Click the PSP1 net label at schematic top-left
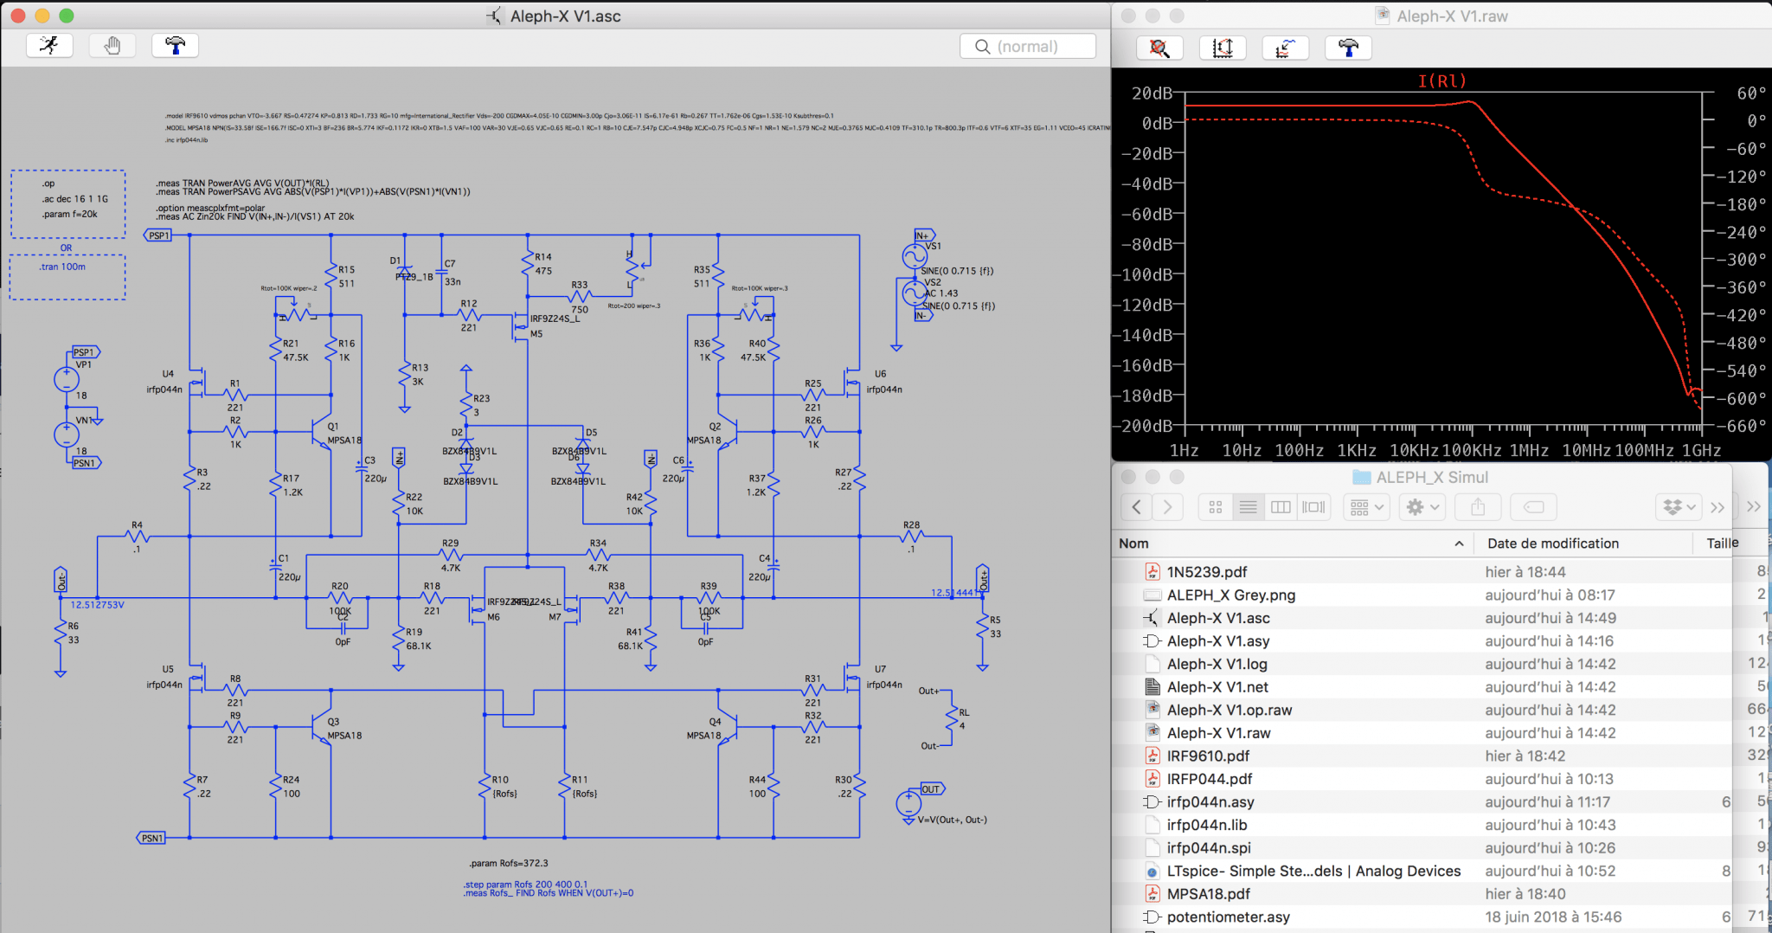Viewport: 1772px width, 933px height. (x=158, y=235)
